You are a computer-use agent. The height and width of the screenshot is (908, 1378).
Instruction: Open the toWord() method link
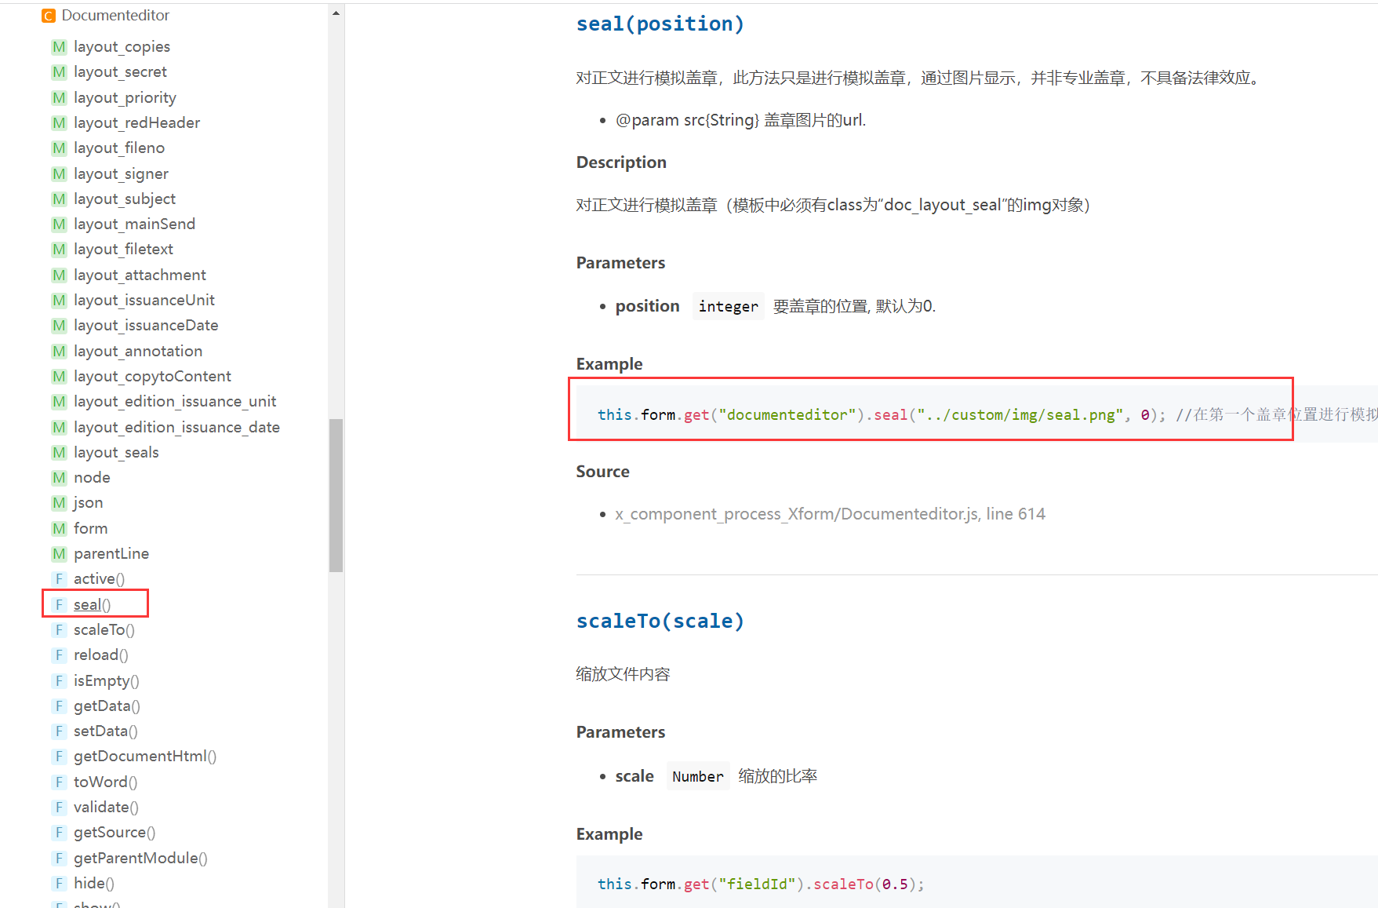pos(105,782)
